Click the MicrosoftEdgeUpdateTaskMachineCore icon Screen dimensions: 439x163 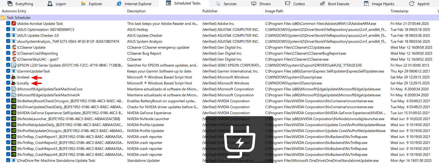(x=14, y=89)
